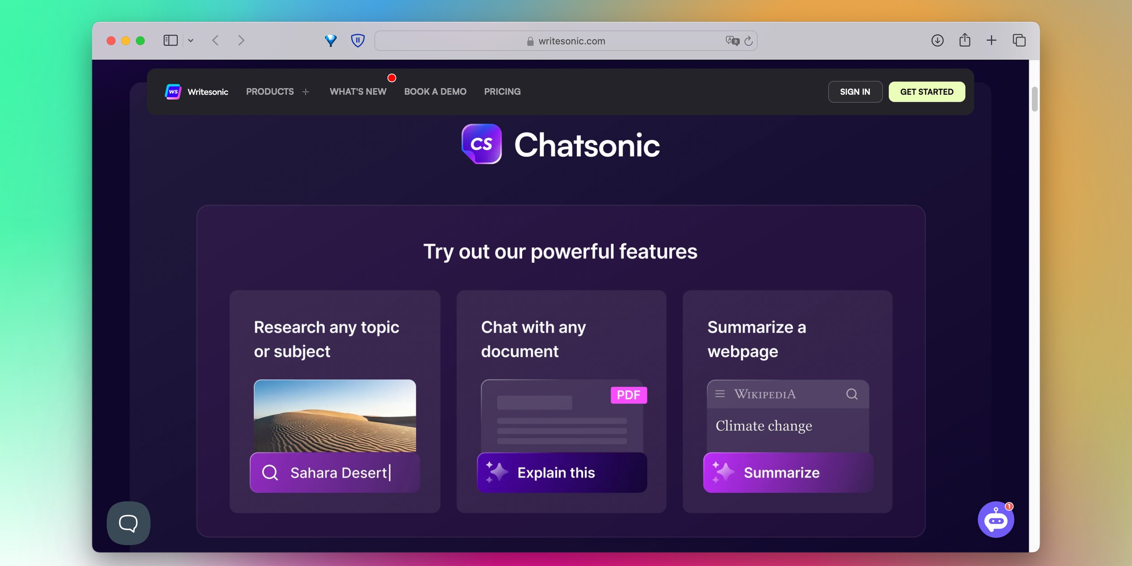The height and width of the screenshot is (566, 1132).
Task: Go back with the left arrow
Action: (x=216, y=41)
